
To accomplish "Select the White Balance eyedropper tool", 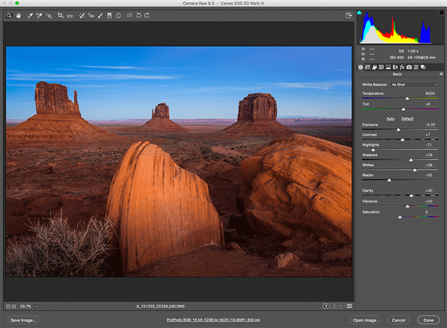I will click(30, 15).
